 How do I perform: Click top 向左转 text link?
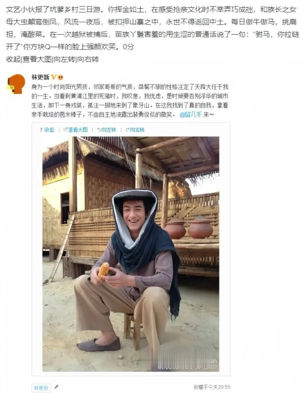coord(64,59)
